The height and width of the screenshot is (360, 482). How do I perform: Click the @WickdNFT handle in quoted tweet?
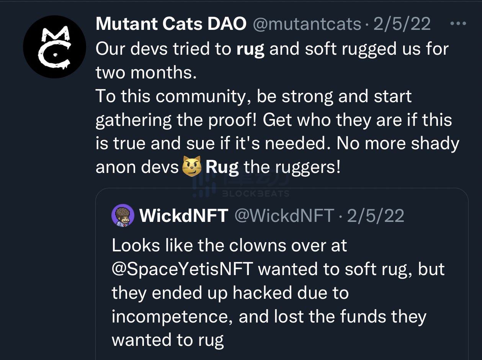284,216
